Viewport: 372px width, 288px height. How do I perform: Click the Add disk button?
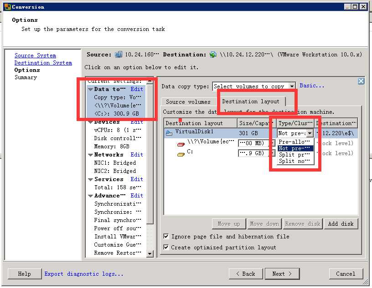click(x=341, y=223)
